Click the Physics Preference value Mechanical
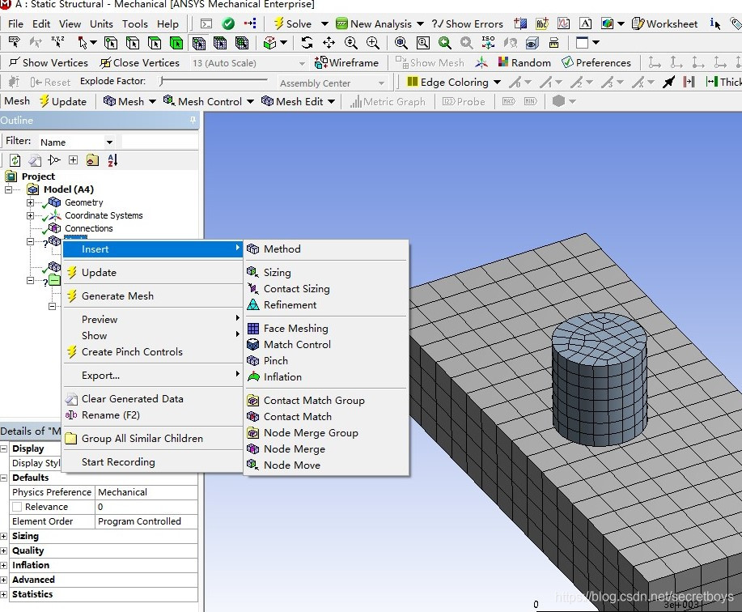 (146, 492)
